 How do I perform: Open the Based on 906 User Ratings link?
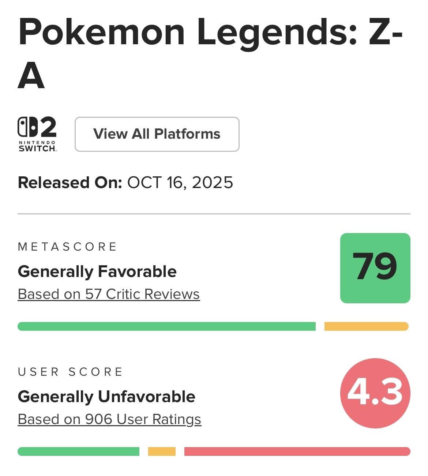click(109, 419)
